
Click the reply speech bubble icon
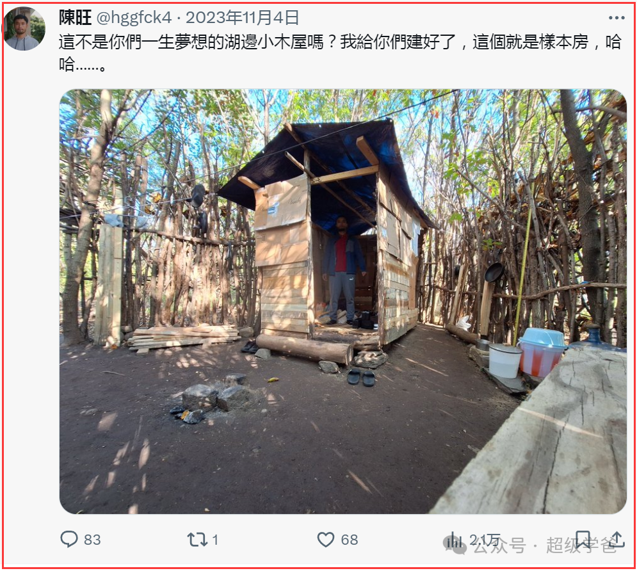pos(69,540)
